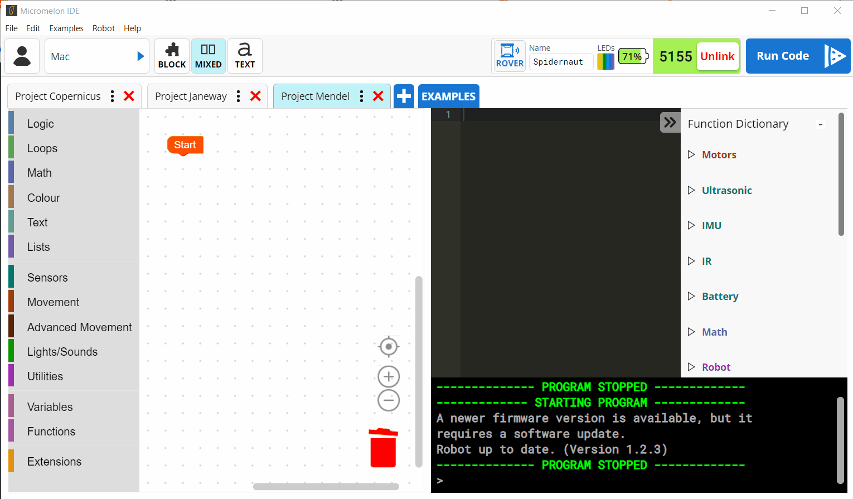Click the user profile icon
Image resolution: width=853 pixels, height=499 pixels.
point(22,56)
